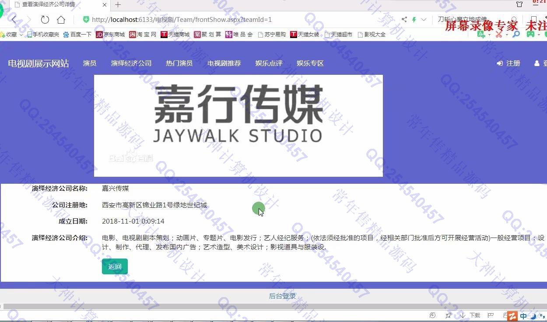This screenshot has height=322, width=547.
Task: Click the 演绎经济公司介绍 label
Action: tap(60, 238)
